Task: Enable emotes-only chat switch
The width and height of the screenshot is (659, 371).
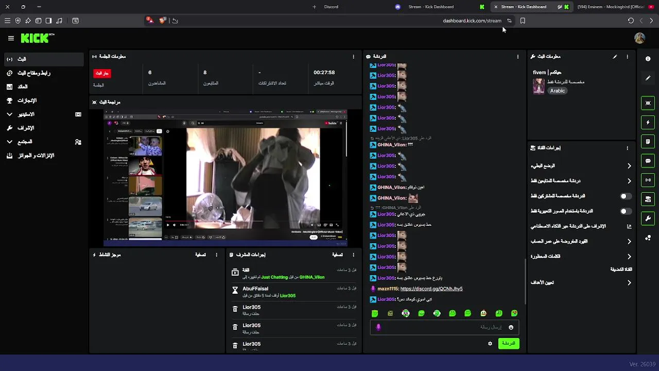Action: pos(626,211)
